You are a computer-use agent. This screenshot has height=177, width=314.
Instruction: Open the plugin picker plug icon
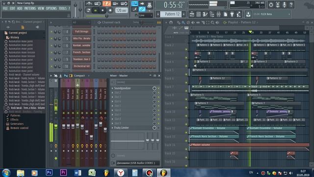232,14
